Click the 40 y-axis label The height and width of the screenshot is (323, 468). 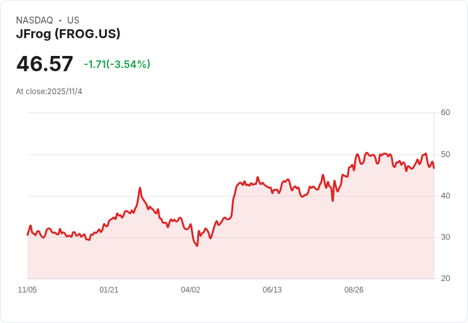tap(446, 196)
